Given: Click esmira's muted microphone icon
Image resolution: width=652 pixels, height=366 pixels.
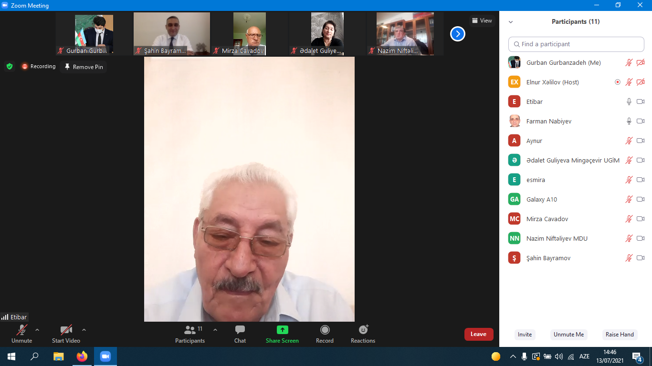Looking at the screenshot, I should pyautogui.click(x=629, y=180).
